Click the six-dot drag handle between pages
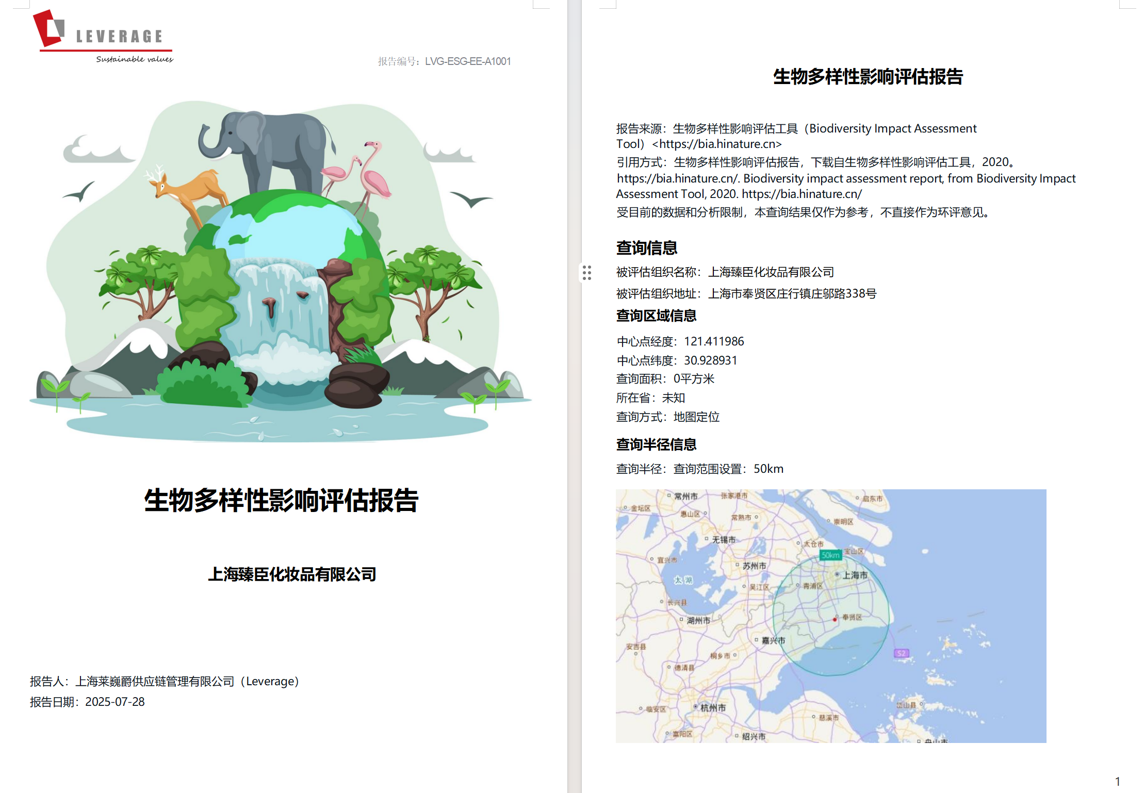 [587, 271]
